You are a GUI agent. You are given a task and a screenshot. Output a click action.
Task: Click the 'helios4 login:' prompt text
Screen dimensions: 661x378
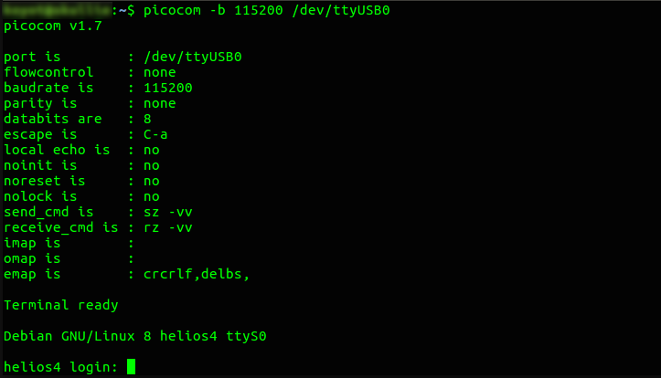[60, 367]
